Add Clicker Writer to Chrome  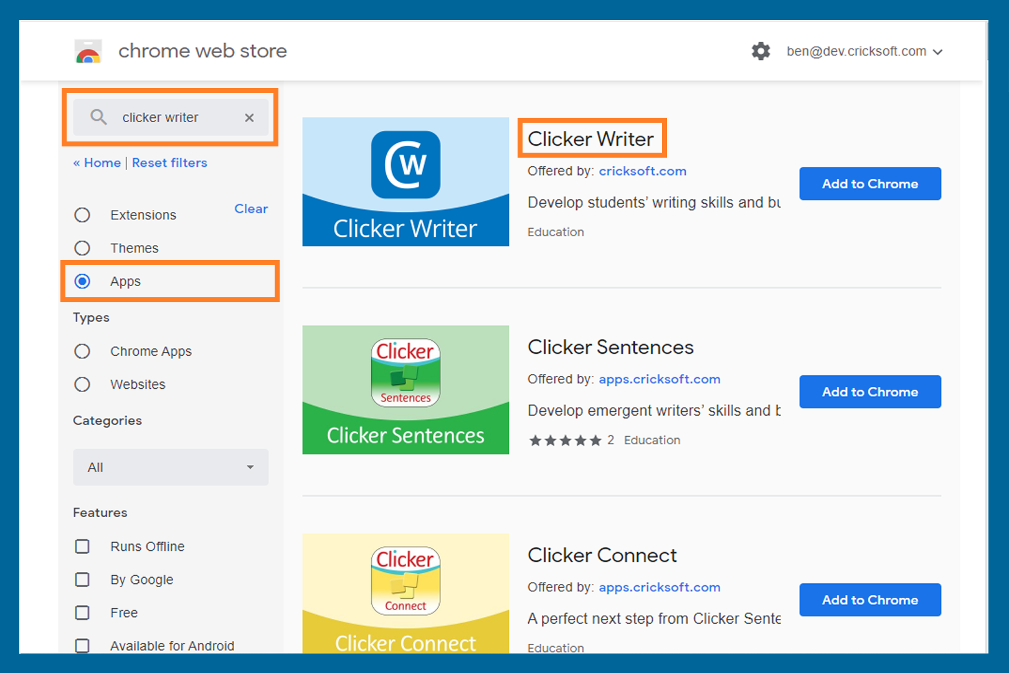tap(869, 184)
